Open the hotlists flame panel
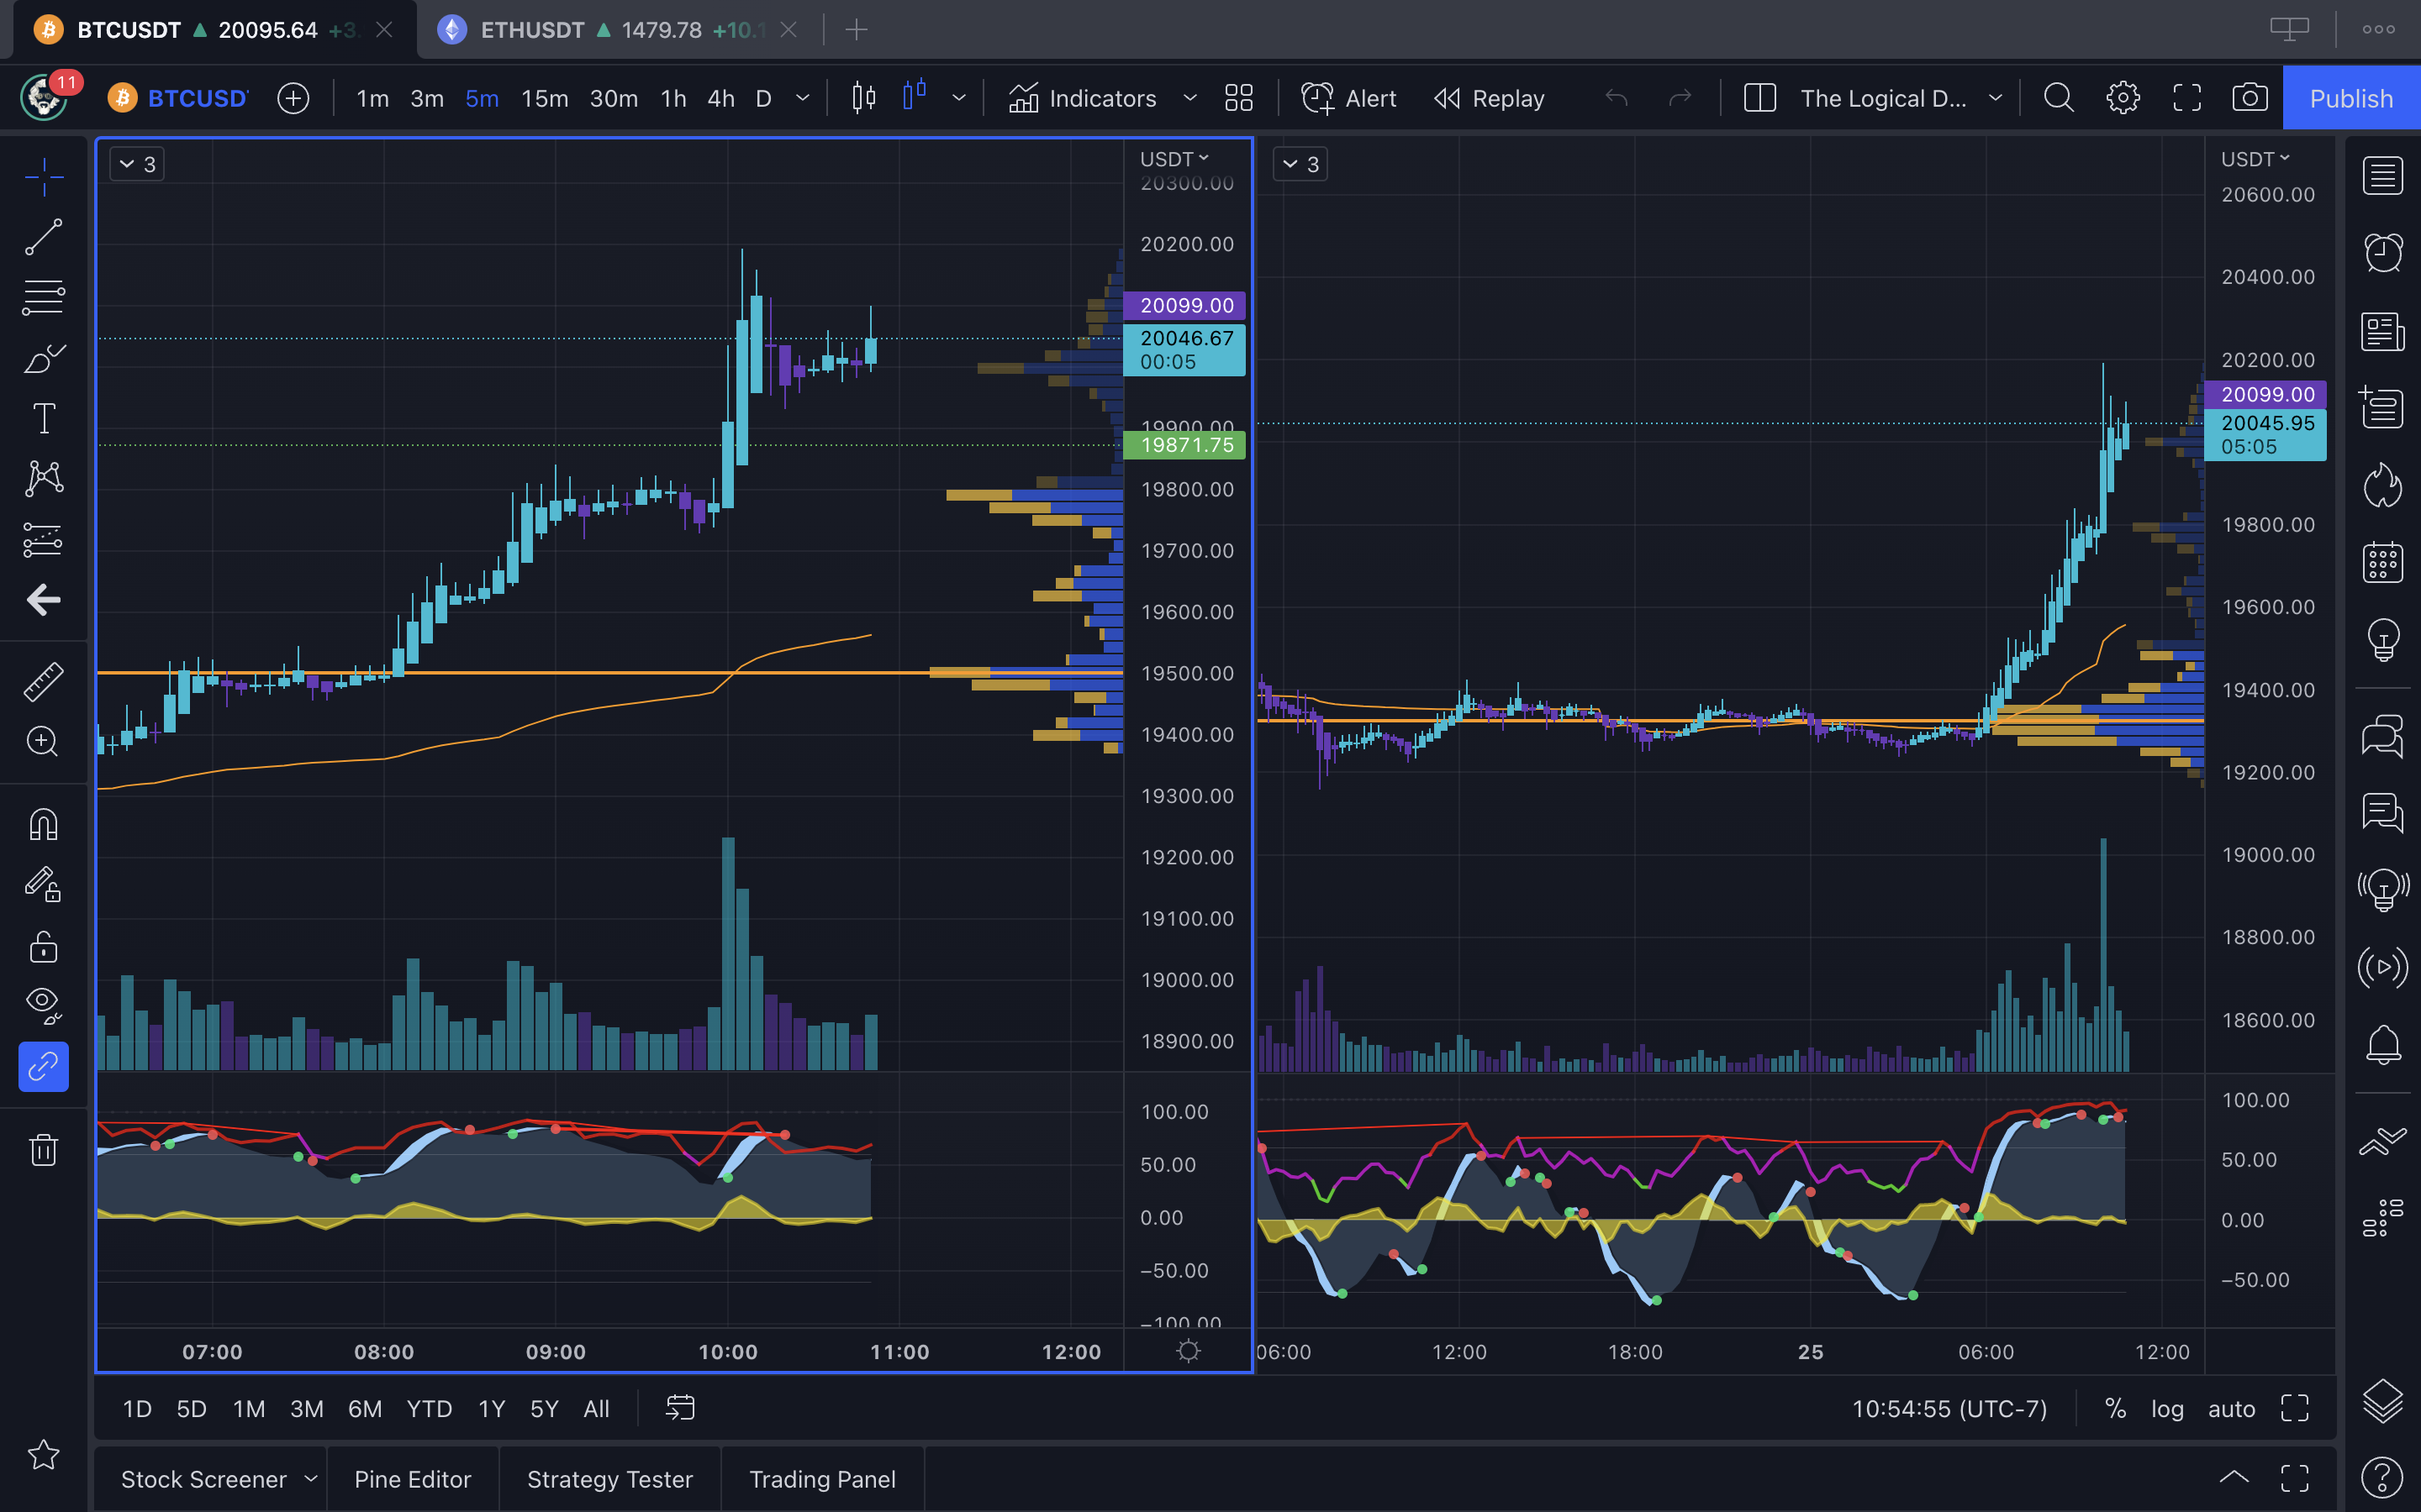Screen dimensions: 2421x1512 coord(2383,486)
